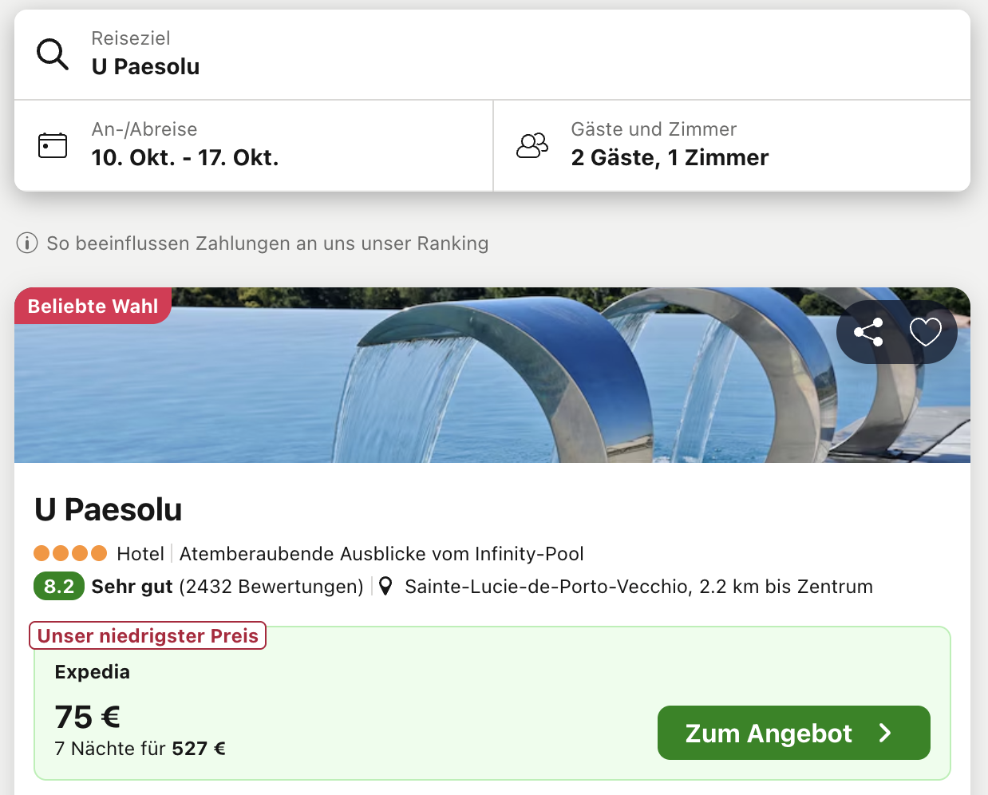
Task: Click the search magnifier icon
Action: click(x=53, y=54)
